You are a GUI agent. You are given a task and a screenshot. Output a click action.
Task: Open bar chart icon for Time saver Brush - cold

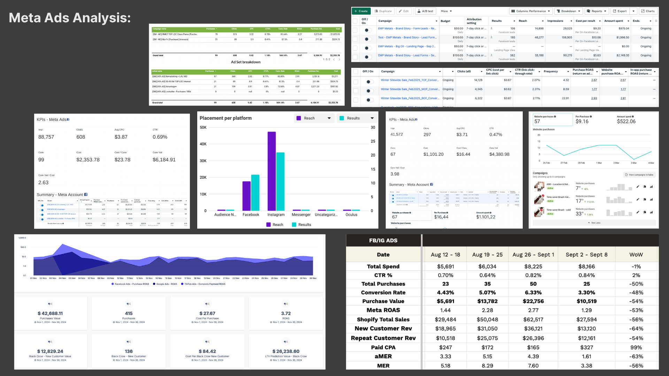[651, 212]
